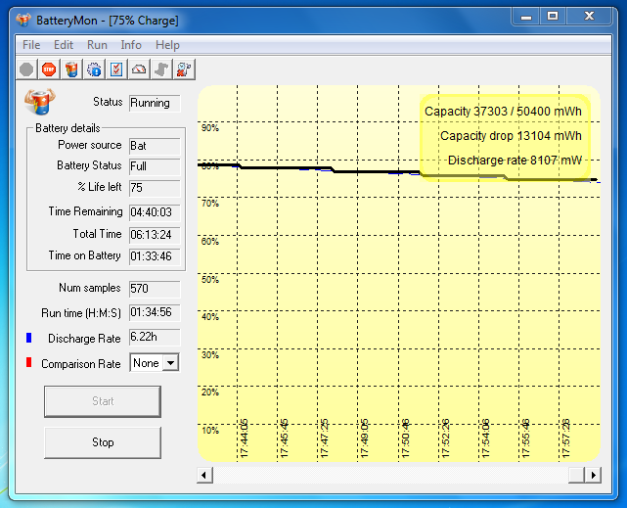The height and width of the screenshot is (508, 627).
Task: Click the % Life left field showing 75
Action: point(155,188)
